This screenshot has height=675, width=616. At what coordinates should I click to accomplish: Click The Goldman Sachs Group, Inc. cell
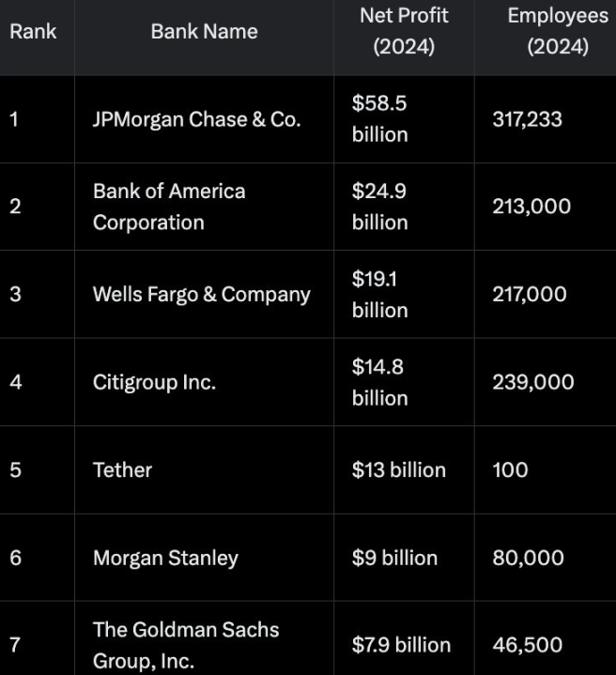186,645
